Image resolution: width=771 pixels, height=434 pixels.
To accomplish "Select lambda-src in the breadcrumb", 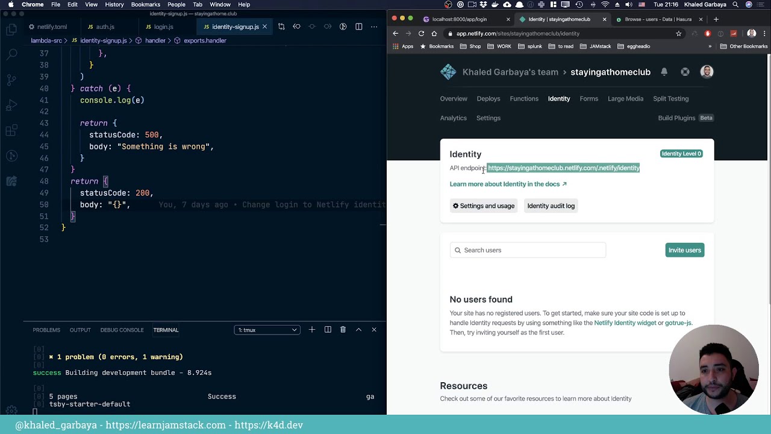I will [46, 40].
